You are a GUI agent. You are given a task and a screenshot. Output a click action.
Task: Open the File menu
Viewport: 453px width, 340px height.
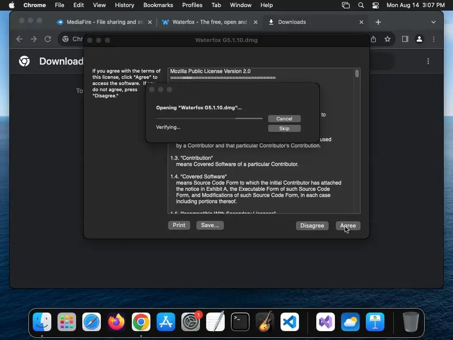60,5
